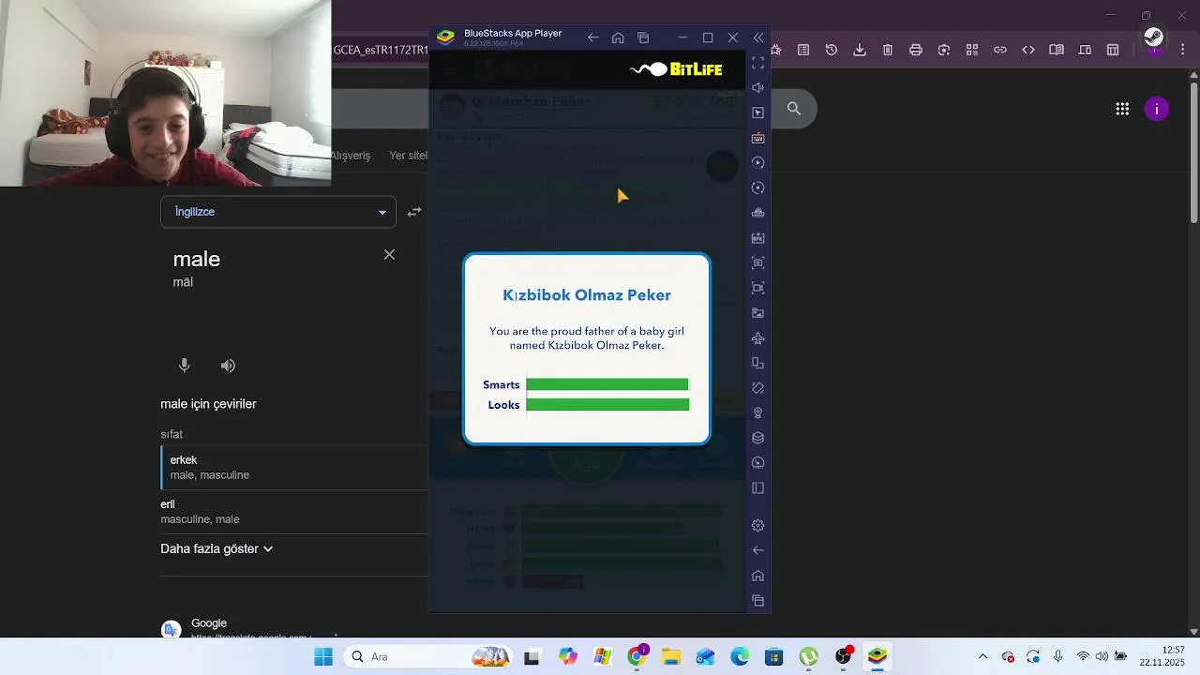Image resolution: width=1200 pixels, height=675 pixels.
Task: Open browser three-dot menu
Action: pyautogui.click(x=1181, y=50)
